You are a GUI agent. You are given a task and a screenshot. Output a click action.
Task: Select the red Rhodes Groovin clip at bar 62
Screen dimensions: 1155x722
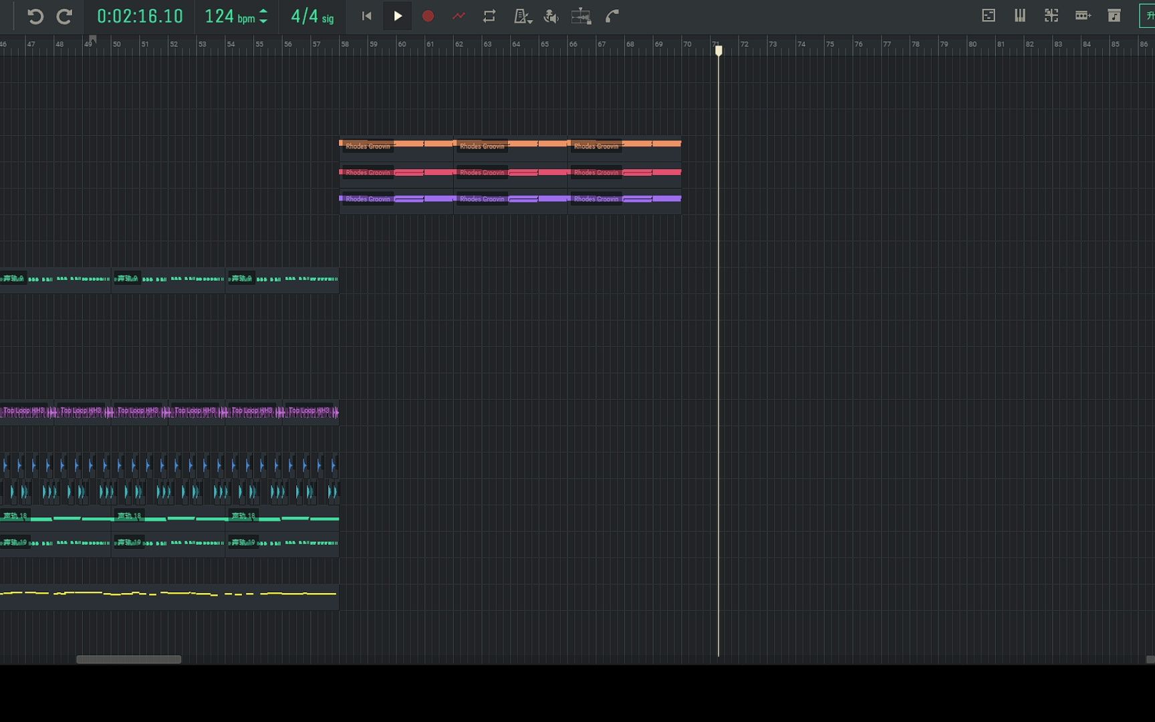pos(511,176)
